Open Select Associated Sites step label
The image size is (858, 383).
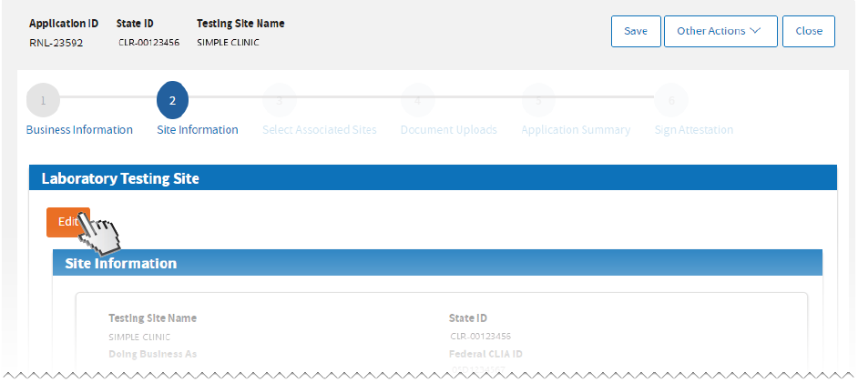(x=319, y=130)
